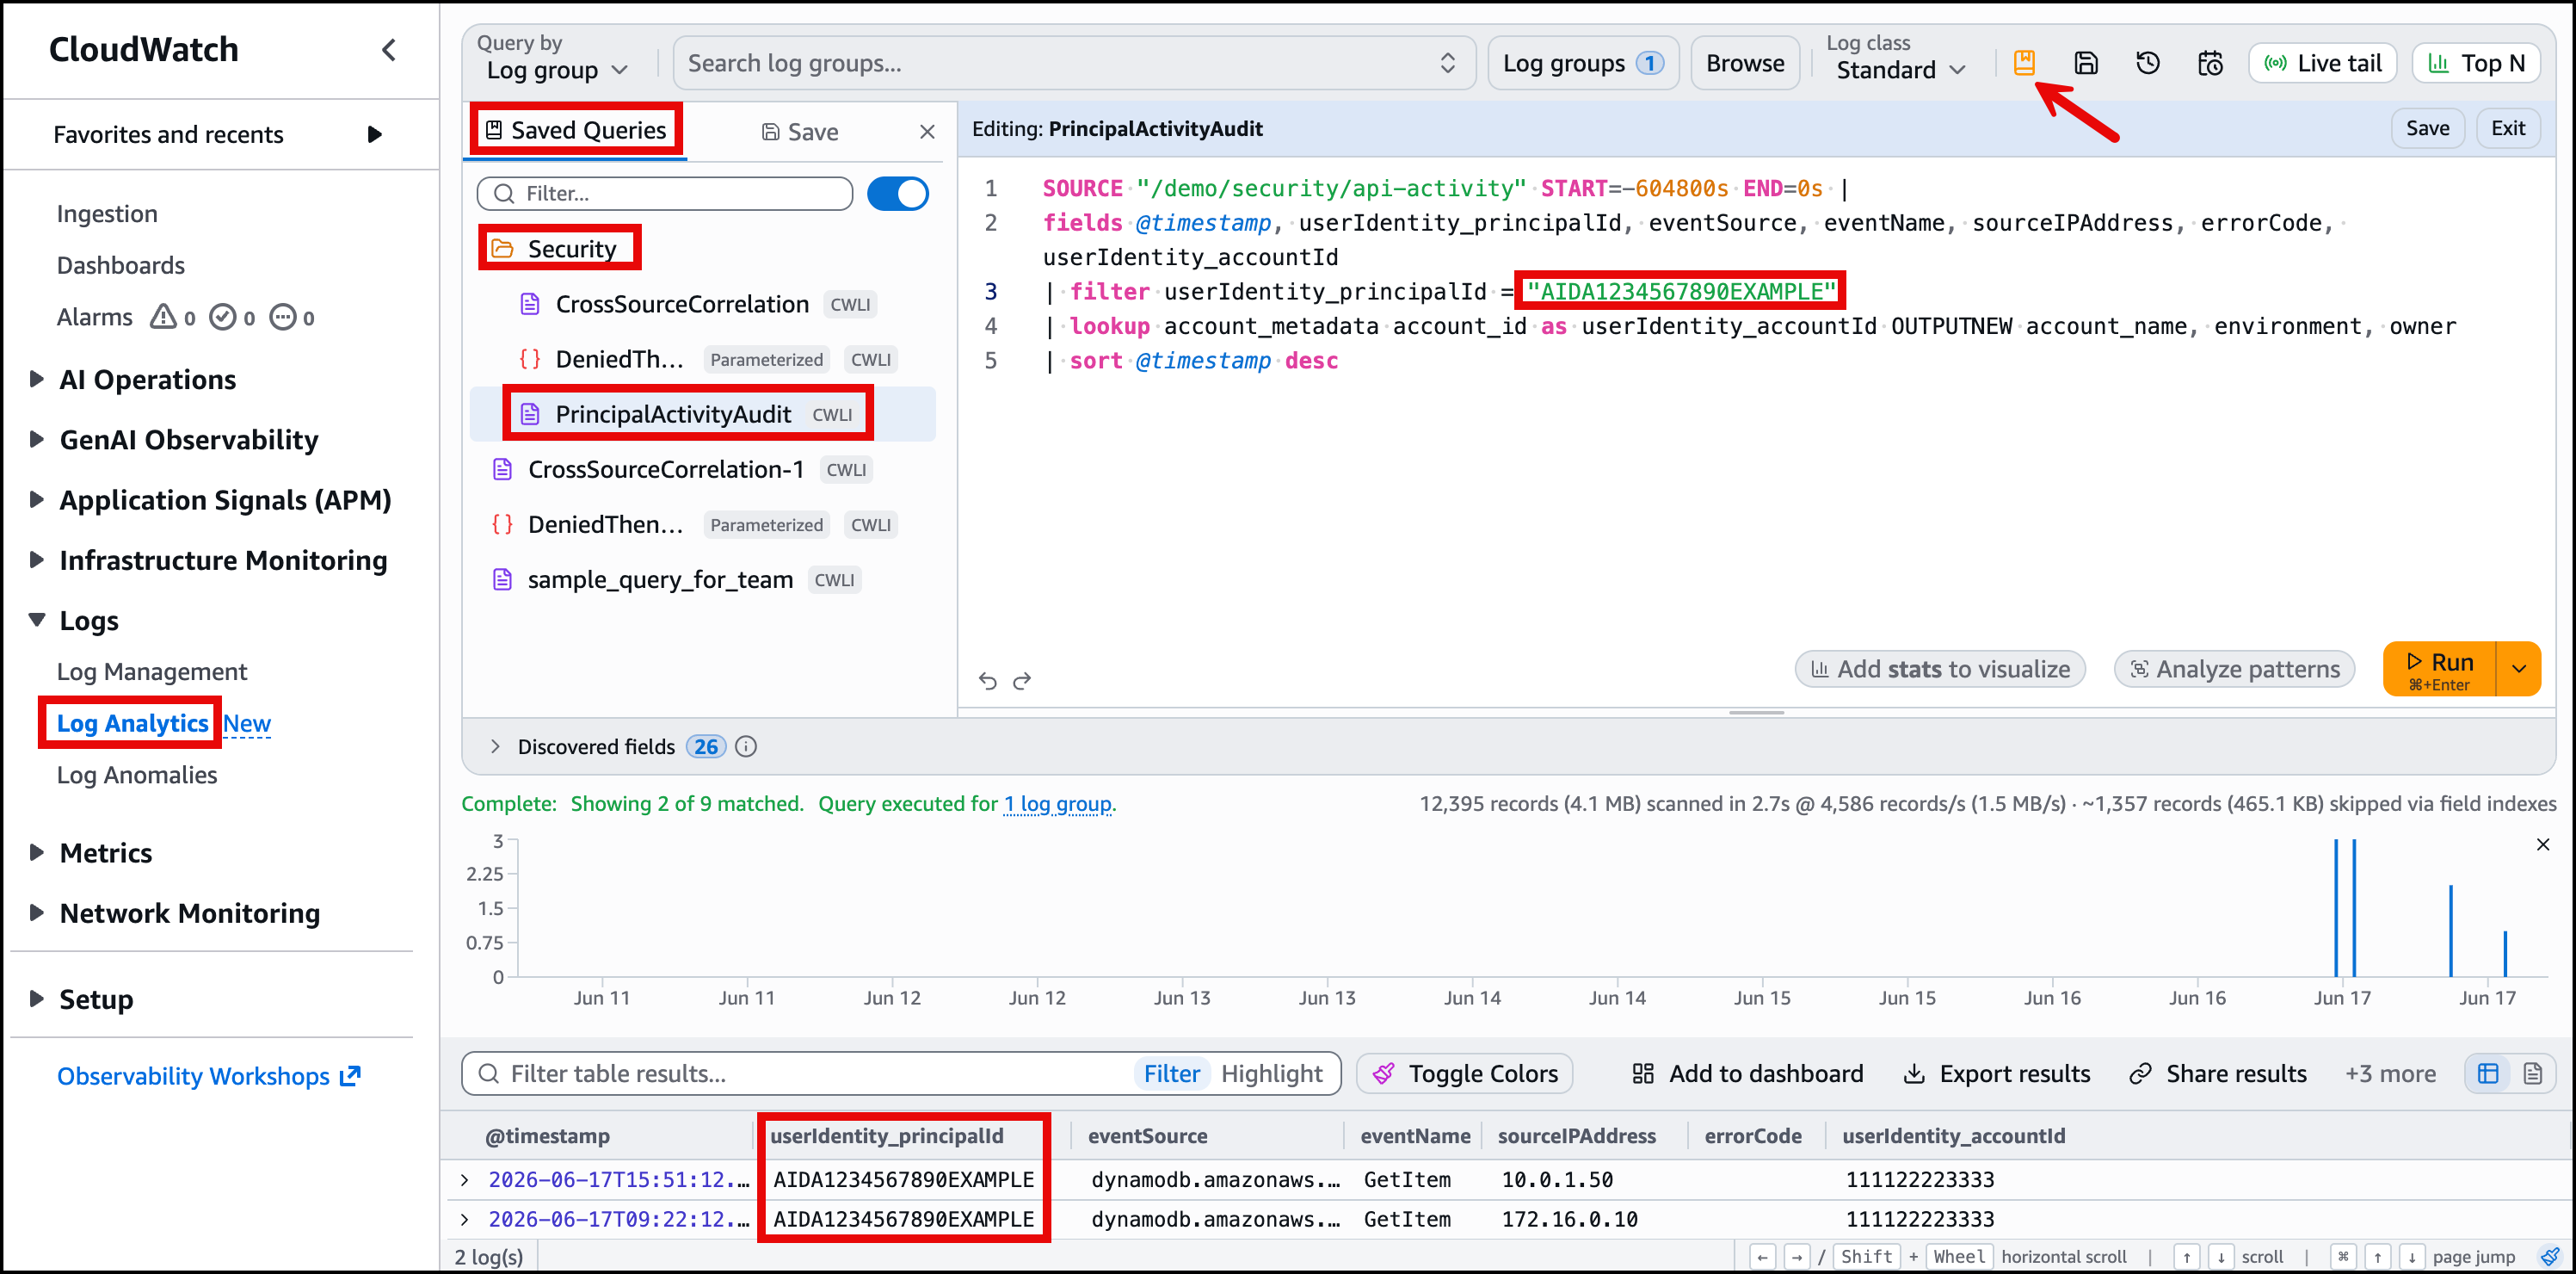Open the query history clock icon
This screenshot has height=1274, width=2576.
tap(2148, 63)
